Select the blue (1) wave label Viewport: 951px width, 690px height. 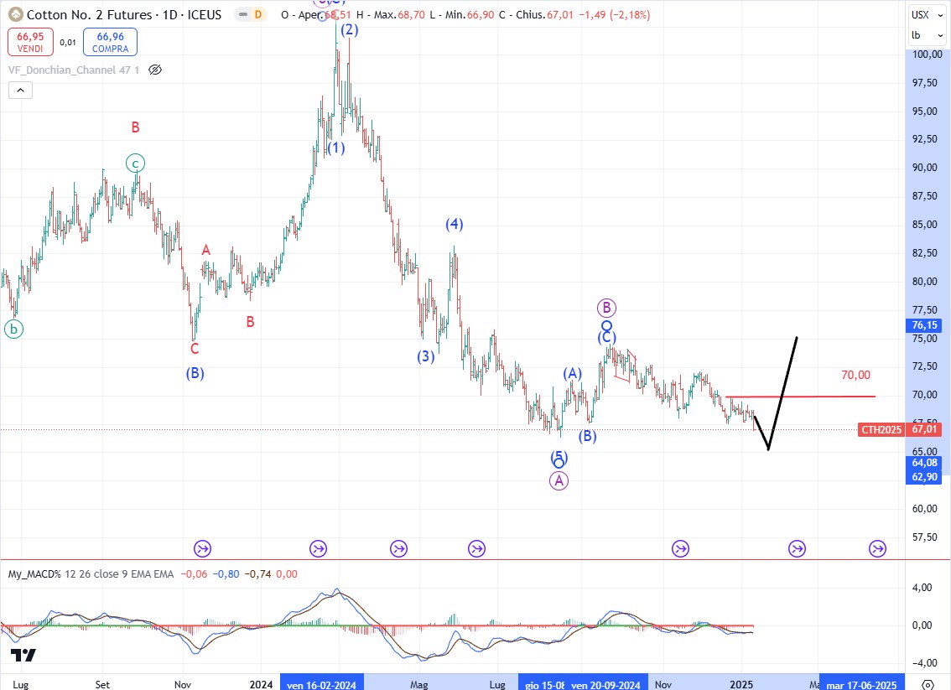[x=336, y=148]
